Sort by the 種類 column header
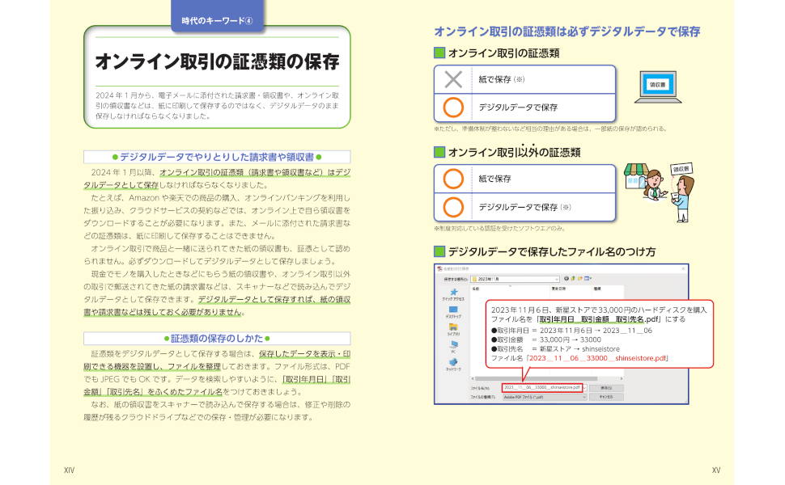The image size is (785, 485). pyautogui.click(x=597, y=289)
